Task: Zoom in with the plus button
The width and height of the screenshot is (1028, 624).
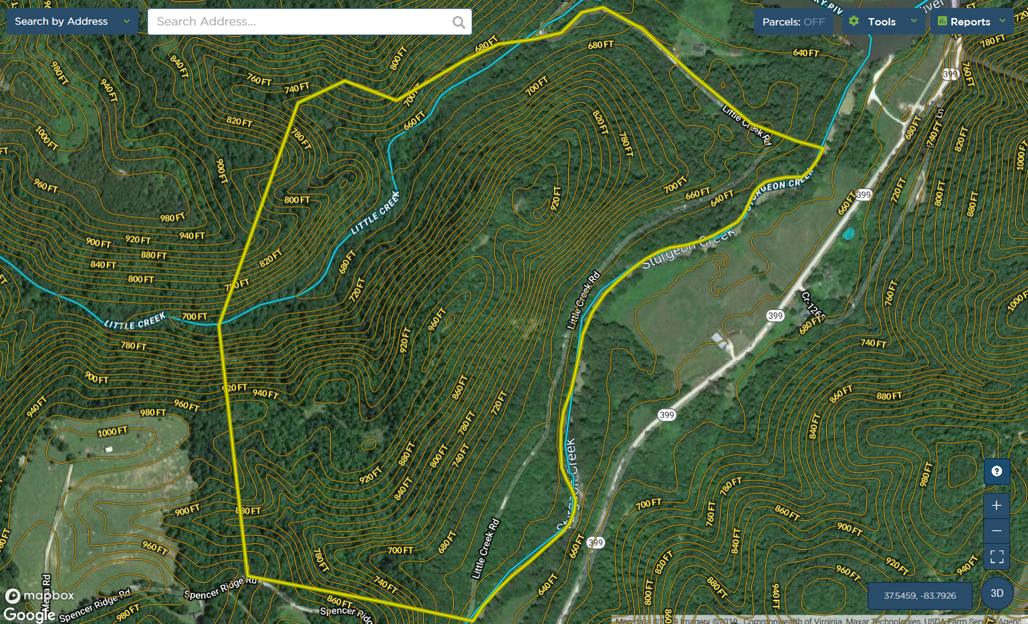Action: (x=997, y=506)
